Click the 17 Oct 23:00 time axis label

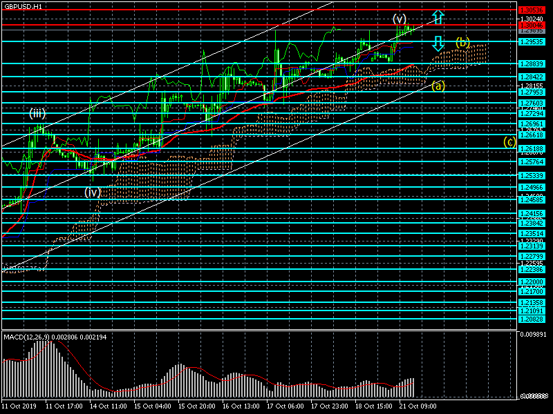[330, 406]
